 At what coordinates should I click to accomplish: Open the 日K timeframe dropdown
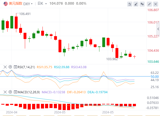(42, 4)
